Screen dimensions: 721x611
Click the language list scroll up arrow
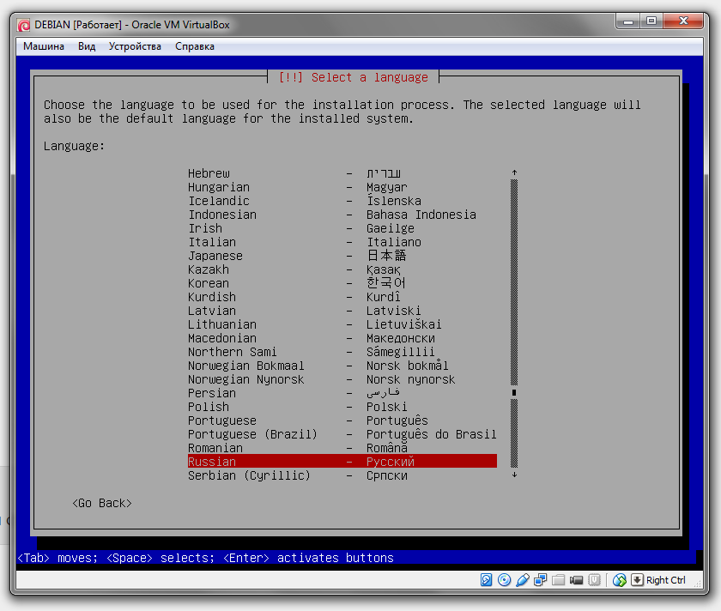click(x=514, y=172)
